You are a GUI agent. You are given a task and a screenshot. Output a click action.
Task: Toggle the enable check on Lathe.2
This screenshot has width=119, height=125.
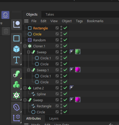(65, 88)
